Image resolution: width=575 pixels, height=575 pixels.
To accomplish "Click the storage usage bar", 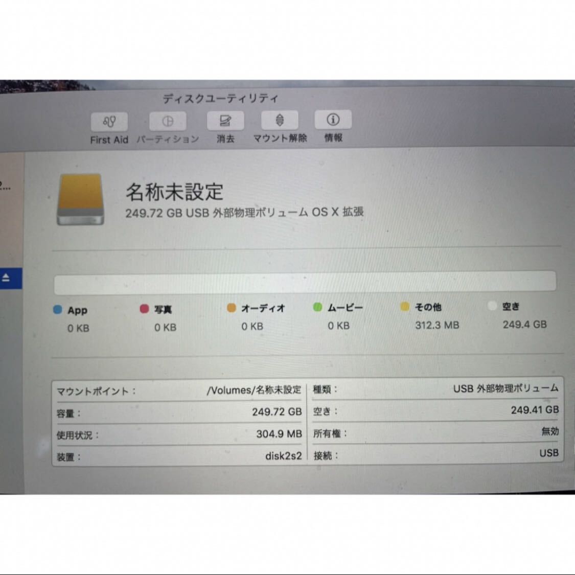I will pos(305,281).
